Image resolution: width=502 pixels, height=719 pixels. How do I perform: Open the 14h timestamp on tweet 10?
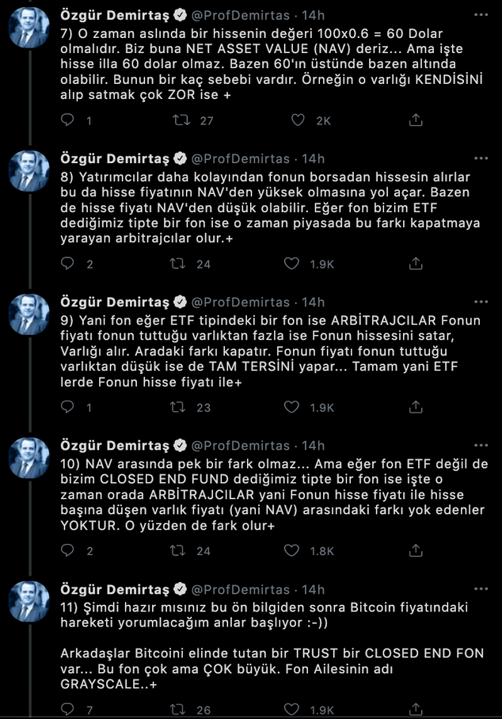point(314,445)
